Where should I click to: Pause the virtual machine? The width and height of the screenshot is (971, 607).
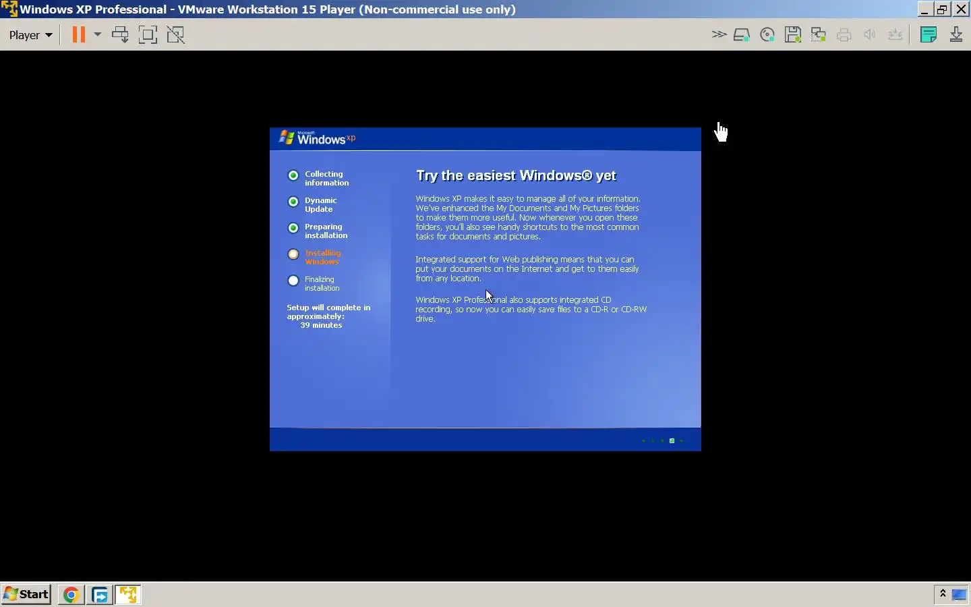[x=79, y=34]
